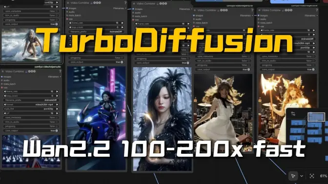
Task: Toggle save_output on the axe fox girl node
Action: [x=288, y=70]
